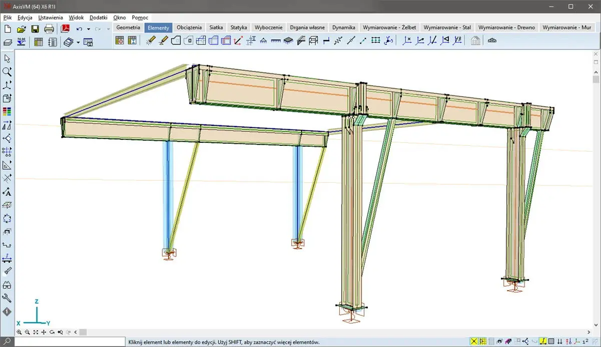Open the table browser icon
601x347 pixels.
pos(39,42)
